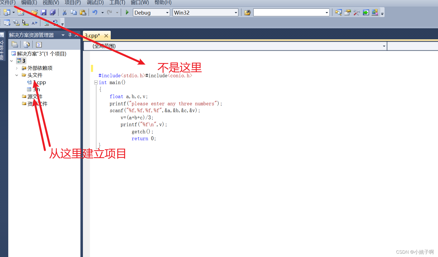Select the cpp file under 头文件
Screen dimensions: 438x257
click(x=37, y=82)
